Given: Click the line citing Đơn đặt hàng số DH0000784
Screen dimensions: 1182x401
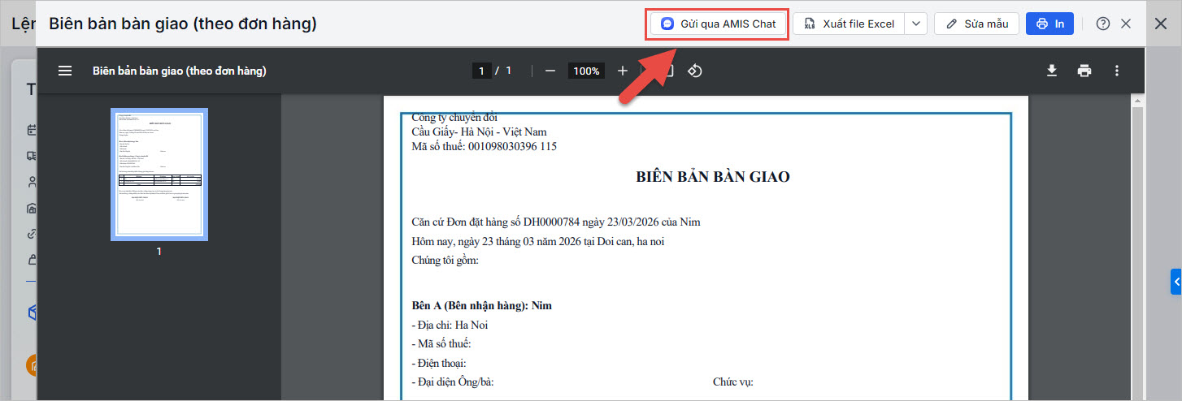Looking at the screenshot, I should 556,222.
